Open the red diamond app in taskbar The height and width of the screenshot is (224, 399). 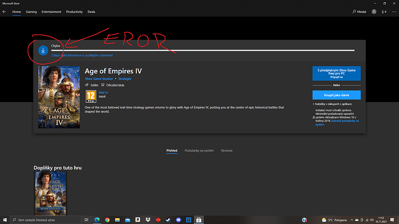[x=158, y=220]
